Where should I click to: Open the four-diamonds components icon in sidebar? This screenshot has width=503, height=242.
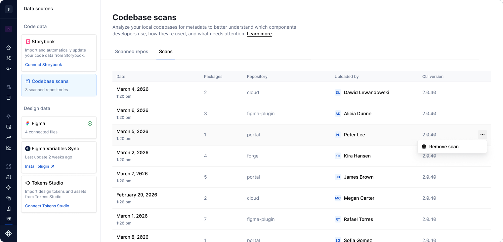pos(9,188)
